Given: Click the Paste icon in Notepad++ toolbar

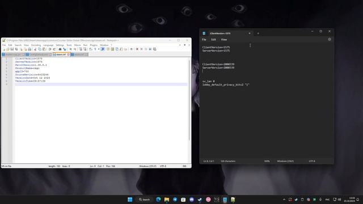Looking at the screenshot, I should (44, 49).
